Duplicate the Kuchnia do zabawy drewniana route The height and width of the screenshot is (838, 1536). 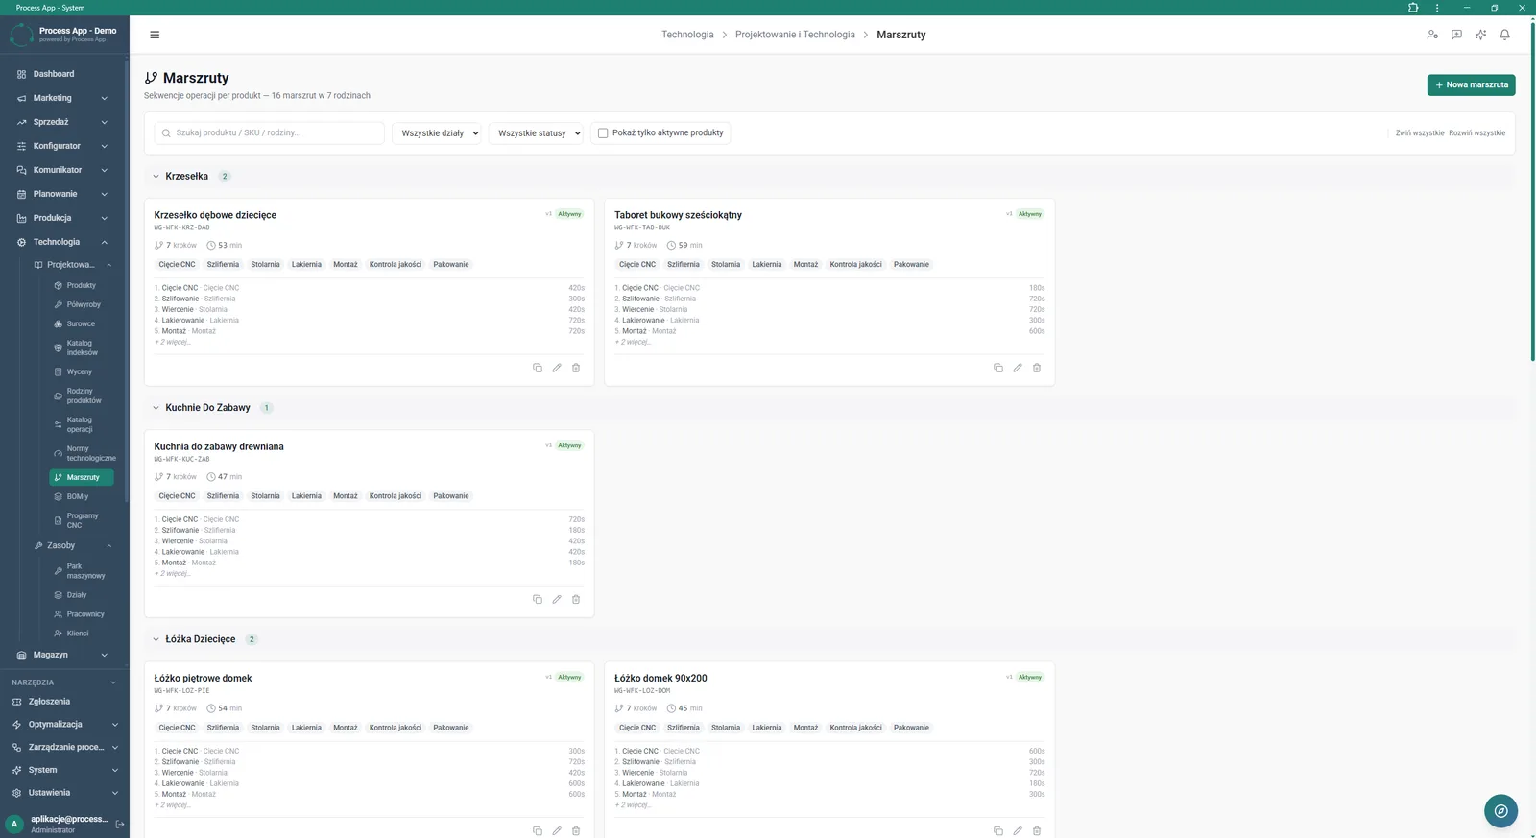pyautogui.click(x=538, y=599)
